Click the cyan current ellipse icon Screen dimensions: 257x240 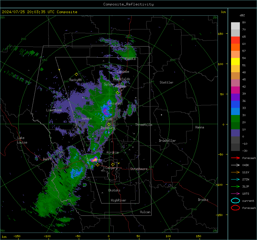click(x=235, y=201)
